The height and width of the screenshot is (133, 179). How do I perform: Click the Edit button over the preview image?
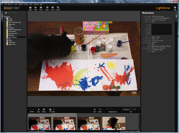(x=134, y=93)
